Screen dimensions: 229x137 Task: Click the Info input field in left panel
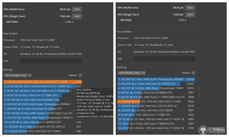coord(51,61)
